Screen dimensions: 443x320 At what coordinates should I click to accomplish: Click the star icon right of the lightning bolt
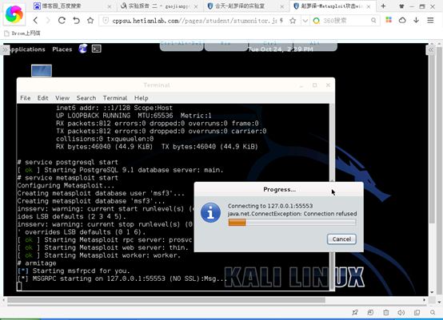click(293, 20)
